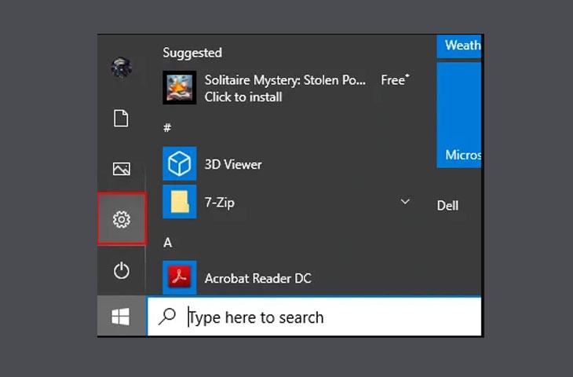The height and width of the screenshot is (377, 573).
Task: Click in the 'Type here to search' box
Action: point(314,317)
